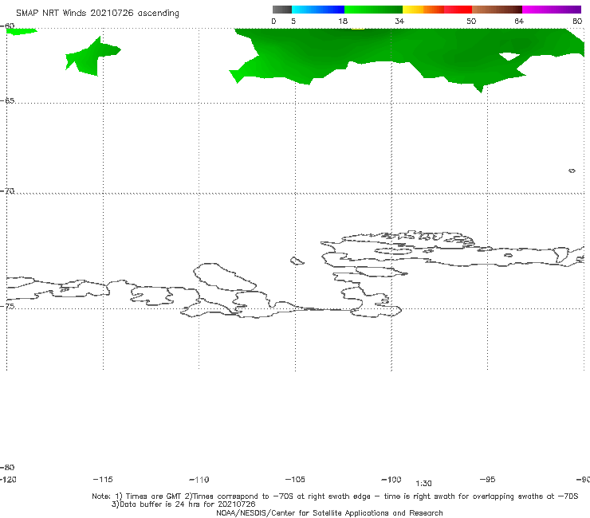Click the color bar label '50'
Viewport: 590px width, 518px height.
click(x=471, y=21)
